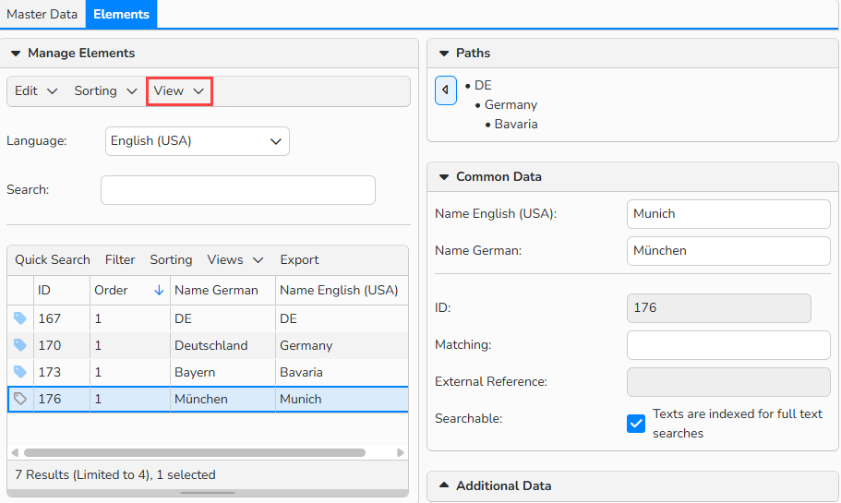This screenshot has height=503, width=841.
Task: Open the View dropdown menu
Action: click(x=179, y=91)
